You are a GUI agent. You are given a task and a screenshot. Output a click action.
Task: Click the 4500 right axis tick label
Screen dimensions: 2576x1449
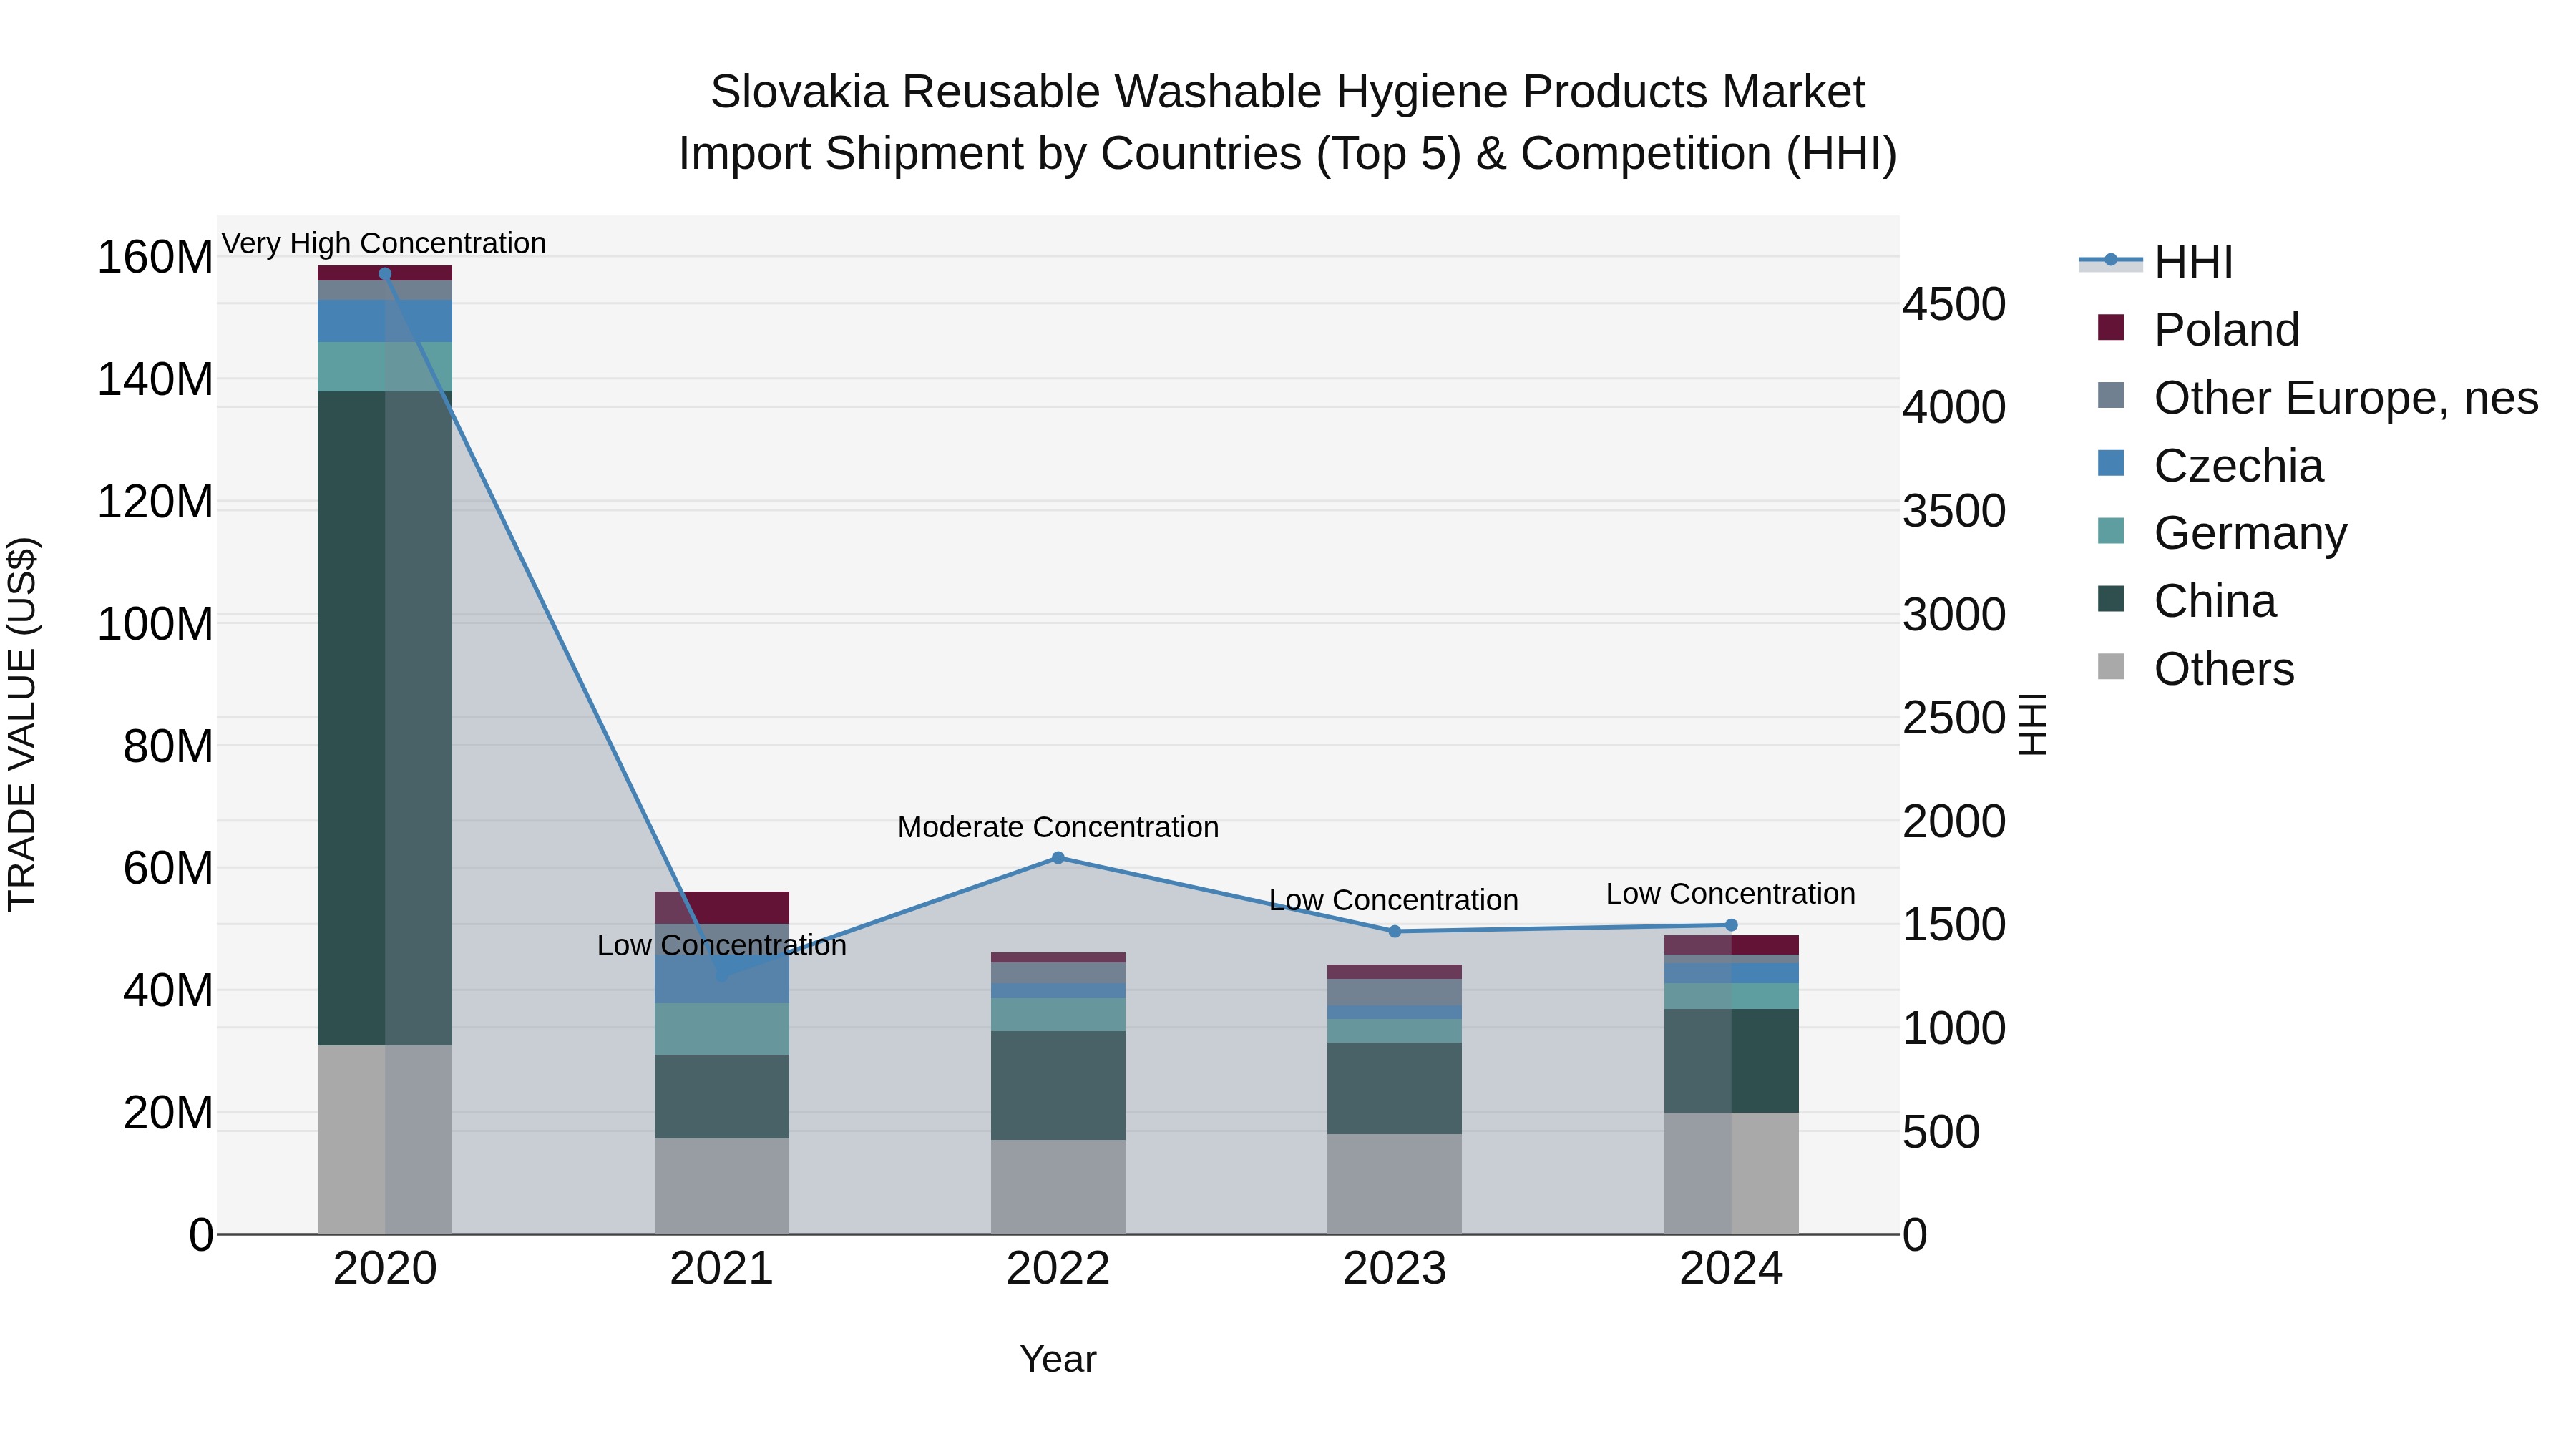pos(1954,304)
